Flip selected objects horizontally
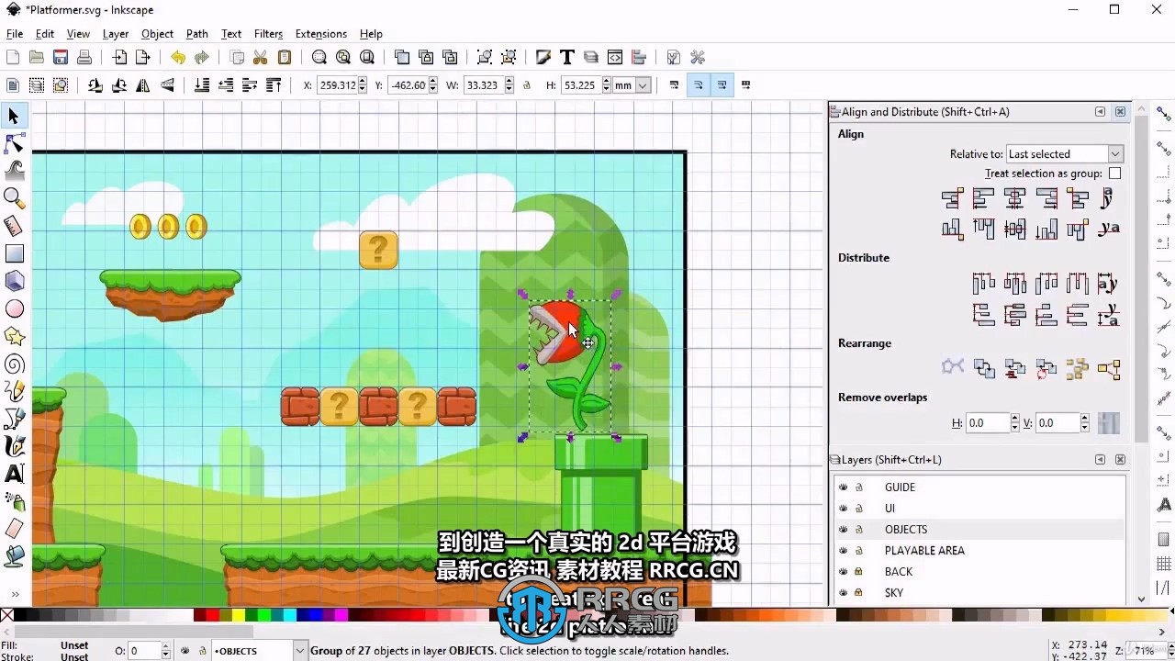This screenshot has width=1175, height=661. [x=143, y=85]
